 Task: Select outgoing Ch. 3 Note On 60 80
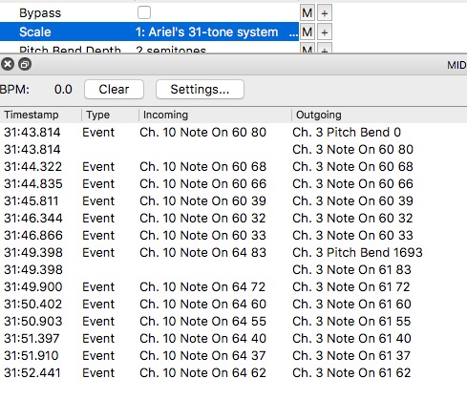click(x=352, y=150)
